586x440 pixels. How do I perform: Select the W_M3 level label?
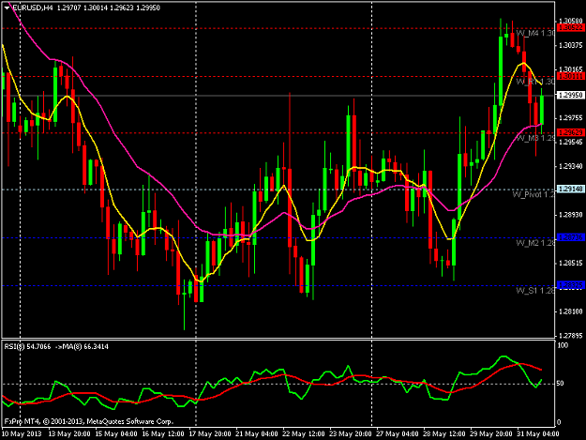(x=535, y=138)
